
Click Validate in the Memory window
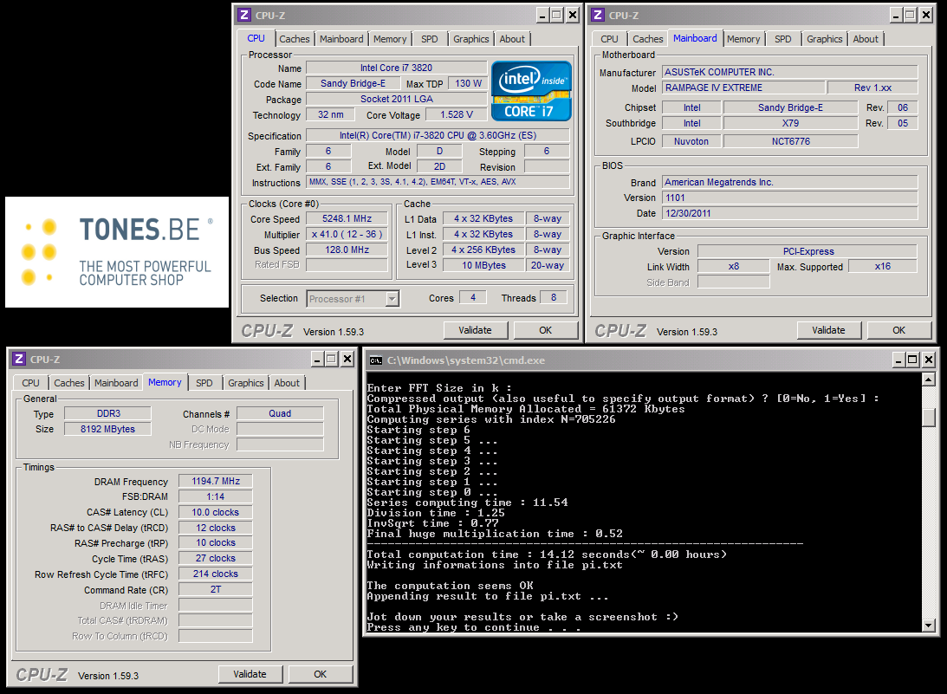(x=250, y=674)
